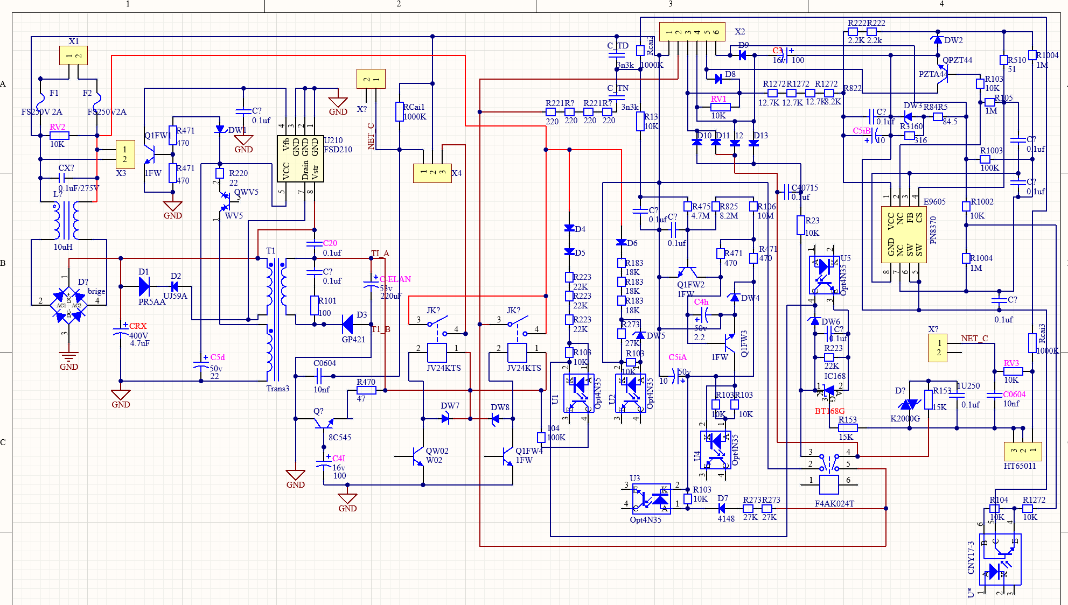This screenshot has height=605, width=1068.
Task: Select zener diode DW2
Action: pyautogui.click(x=938, y=39)
